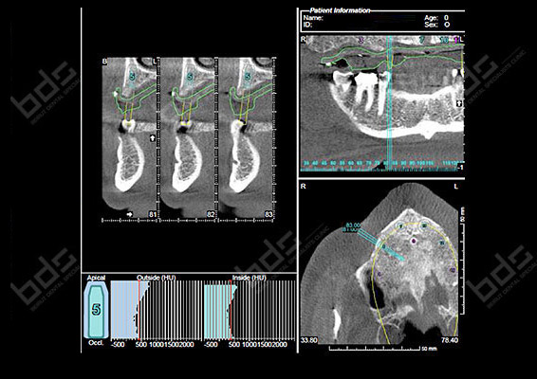Click the -1 label at panoramic corner

461,168
